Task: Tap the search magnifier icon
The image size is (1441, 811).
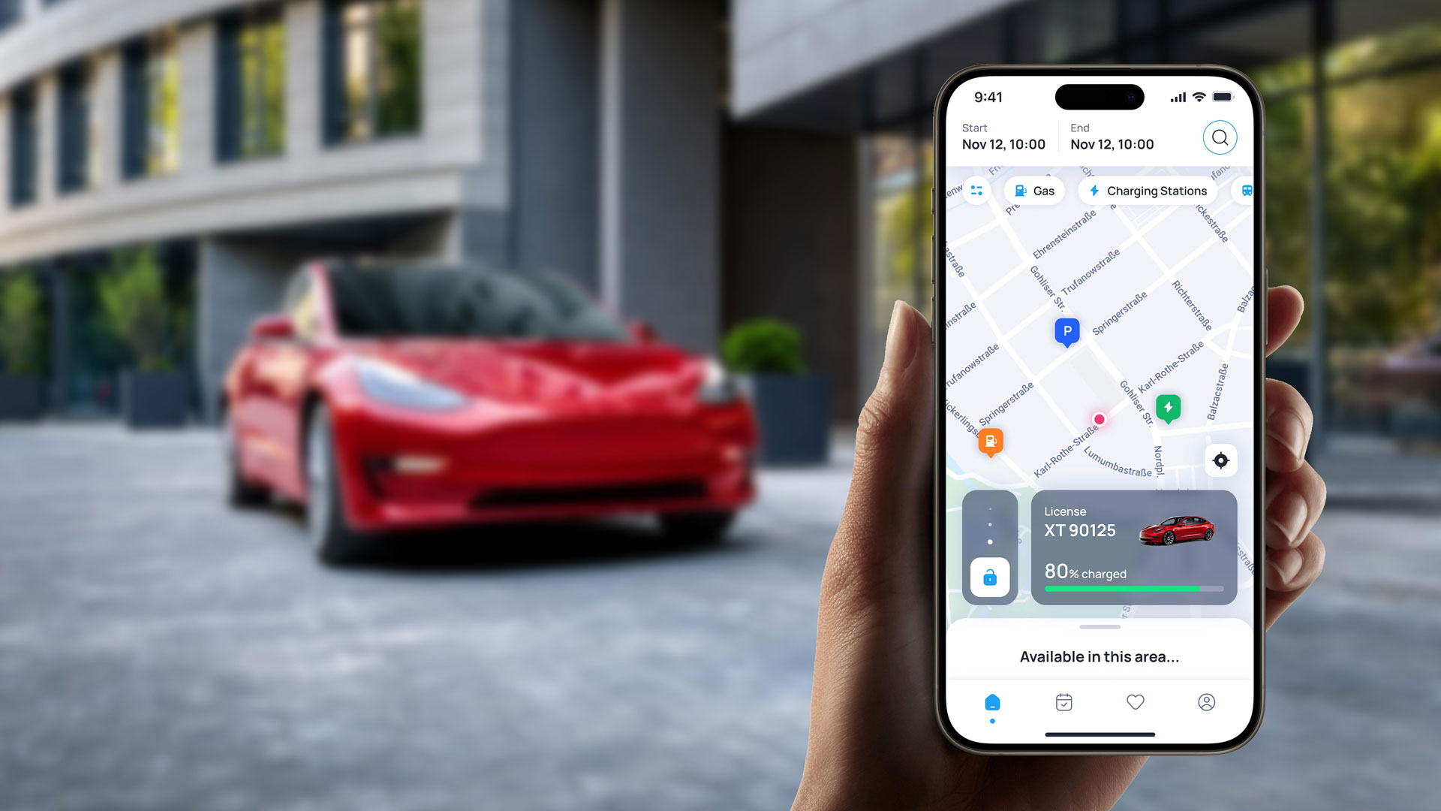Action: click(x=1218, y=137)
